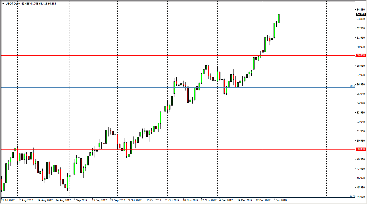367x204 pixels.
Task: Click the red 50.000 price level label
Action: [x=361, y=149]
